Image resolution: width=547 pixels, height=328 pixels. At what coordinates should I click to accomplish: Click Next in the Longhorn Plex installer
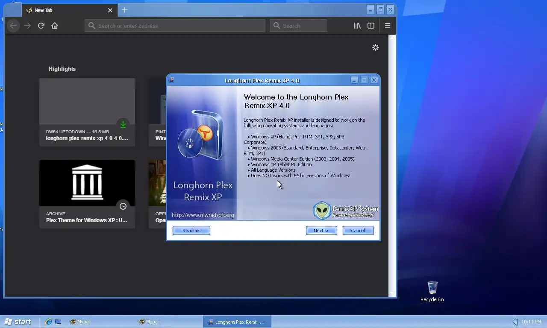[321, 231]
